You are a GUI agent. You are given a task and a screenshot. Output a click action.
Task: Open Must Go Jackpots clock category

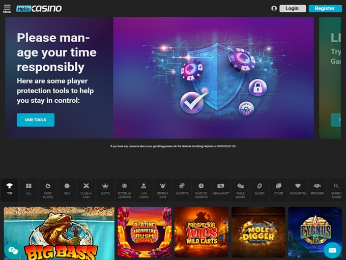(201, 190)
